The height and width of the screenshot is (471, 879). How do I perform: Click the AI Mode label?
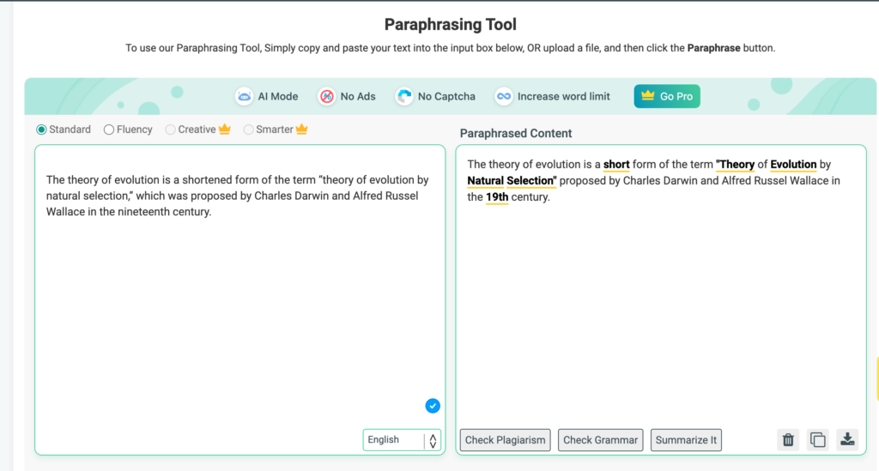(x=277, y=96)
